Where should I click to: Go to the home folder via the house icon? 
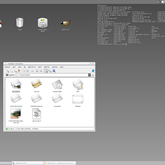(19, 71)
